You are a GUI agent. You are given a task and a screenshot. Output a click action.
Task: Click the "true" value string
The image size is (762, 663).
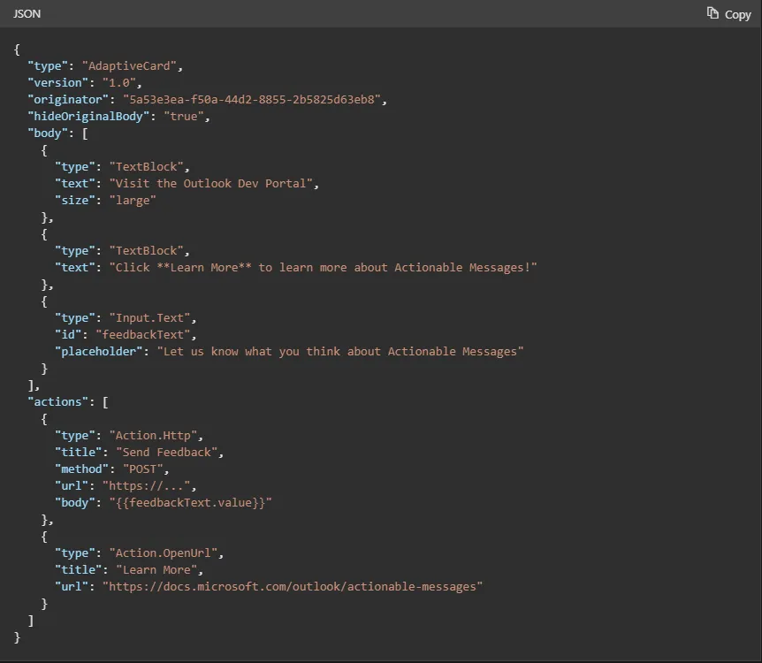(x=183, y=117)
